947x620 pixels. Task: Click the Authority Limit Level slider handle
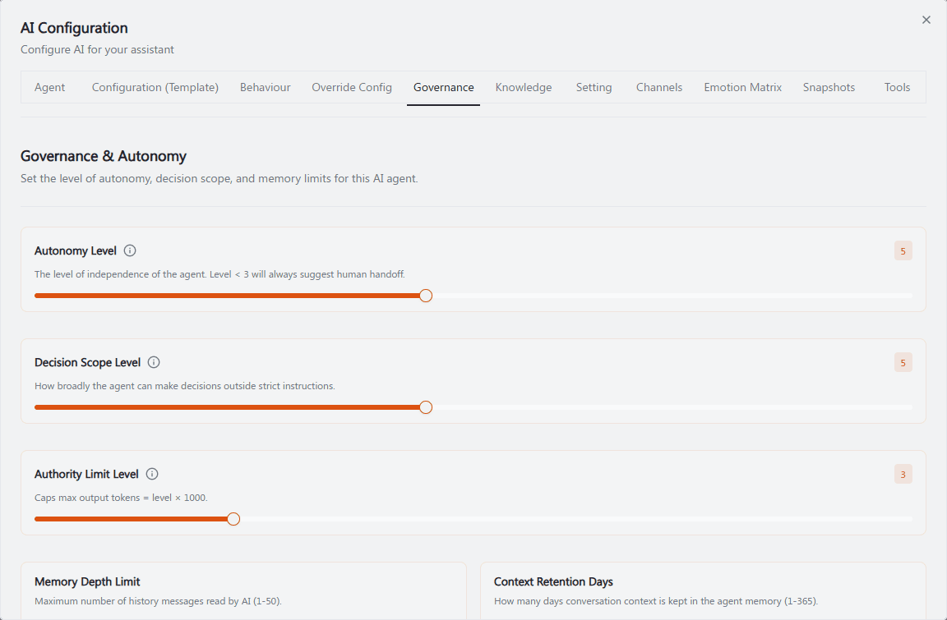pyautogui.click(x=233, y=519)
